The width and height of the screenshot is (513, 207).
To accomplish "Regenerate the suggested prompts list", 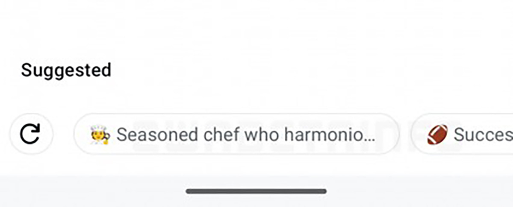I will click(31, 135).
